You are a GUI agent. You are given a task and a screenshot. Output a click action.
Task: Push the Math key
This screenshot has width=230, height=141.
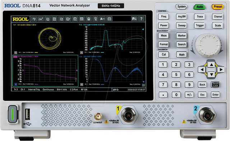[x=182, y=55]
